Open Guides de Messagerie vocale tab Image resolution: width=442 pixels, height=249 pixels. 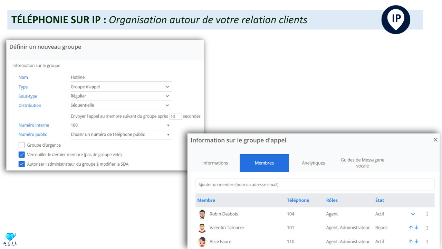click(x=363, y=163)
